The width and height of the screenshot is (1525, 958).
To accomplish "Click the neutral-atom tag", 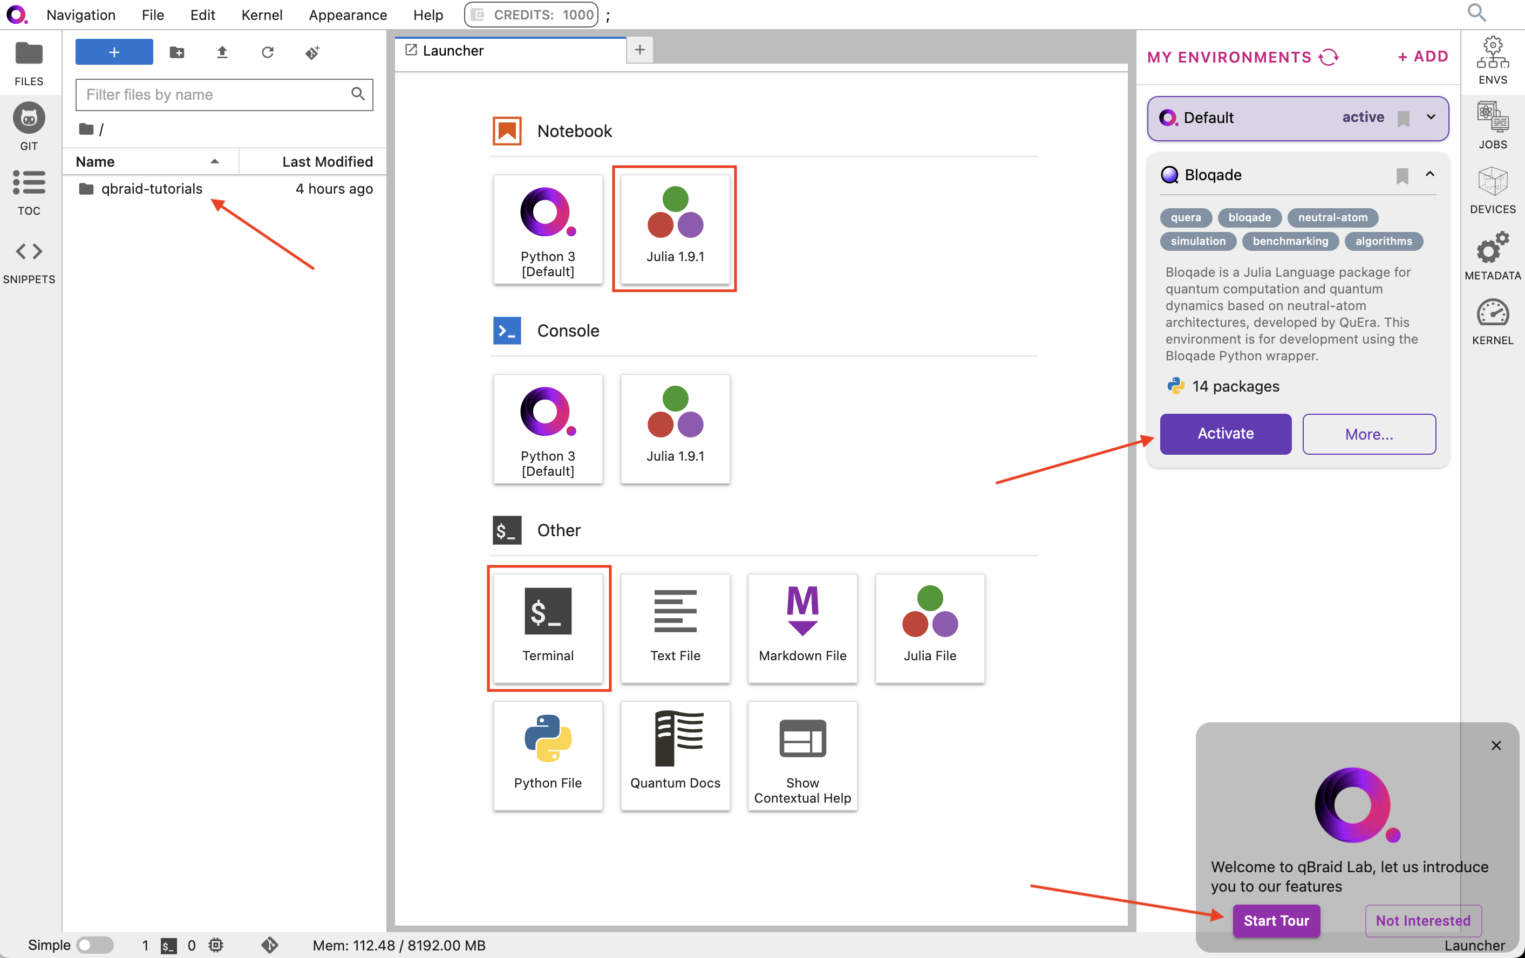I will click(x=1332, y=217).
